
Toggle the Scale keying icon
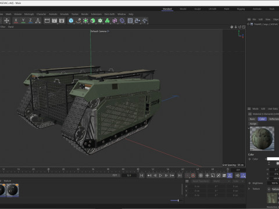(213, 175)
